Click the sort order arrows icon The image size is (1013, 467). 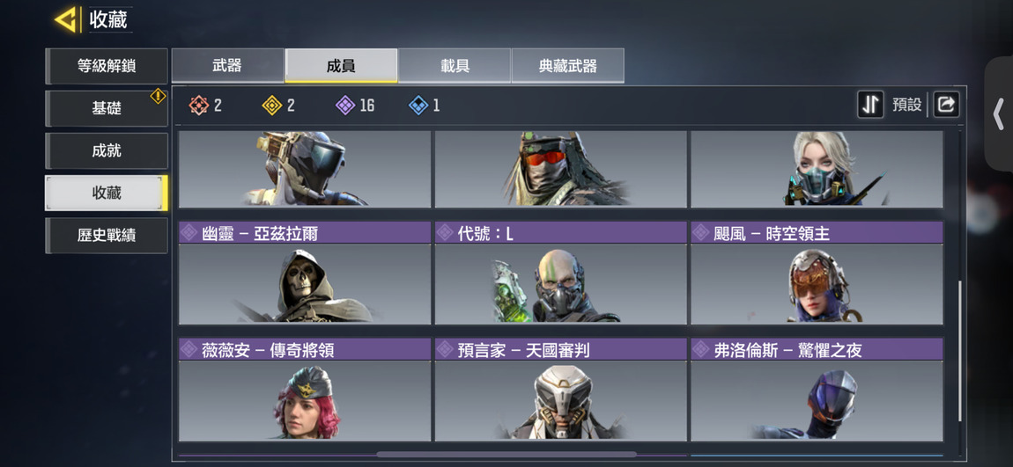tap(870, 105)
